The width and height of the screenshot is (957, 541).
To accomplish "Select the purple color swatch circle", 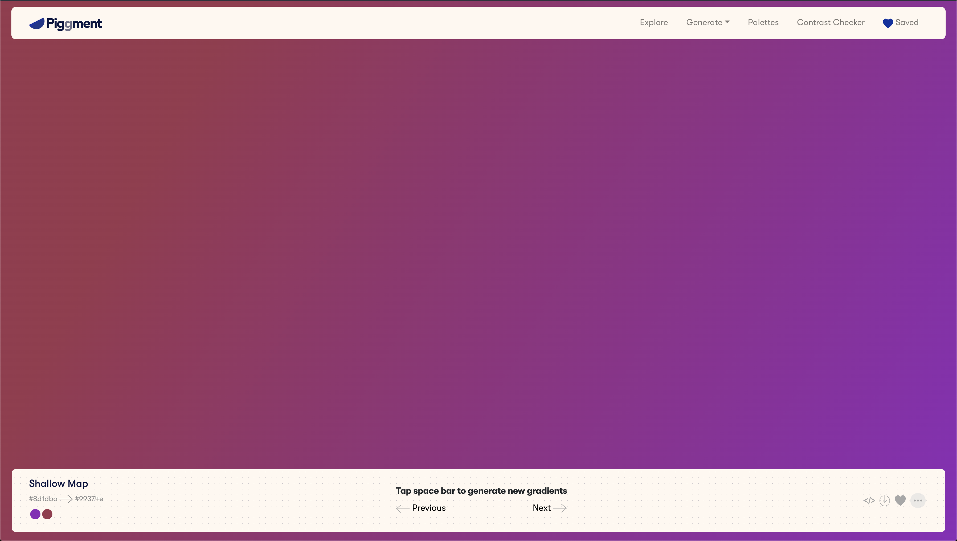I will pos(35,514).
